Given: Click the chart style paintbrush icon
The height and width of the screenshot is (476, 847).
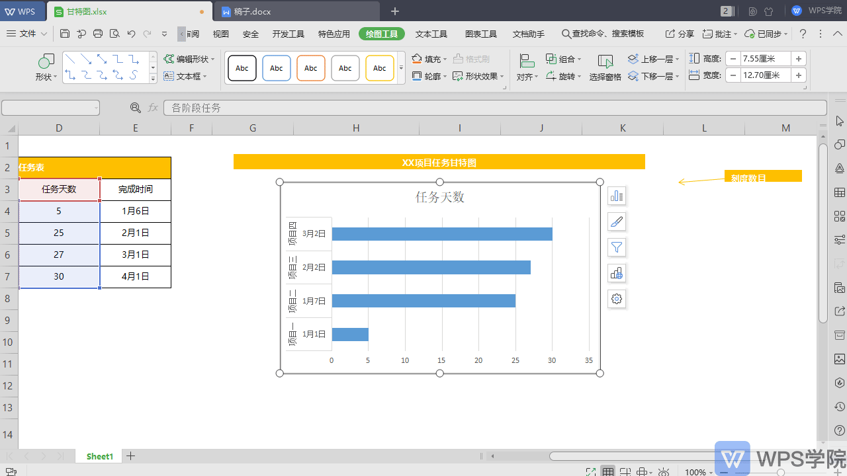Looking at the screenshot, I should 617,221.
